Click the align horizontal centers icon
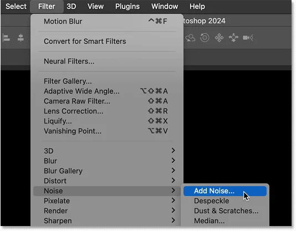This screenshot has width=296, height=231. point(21,38)
